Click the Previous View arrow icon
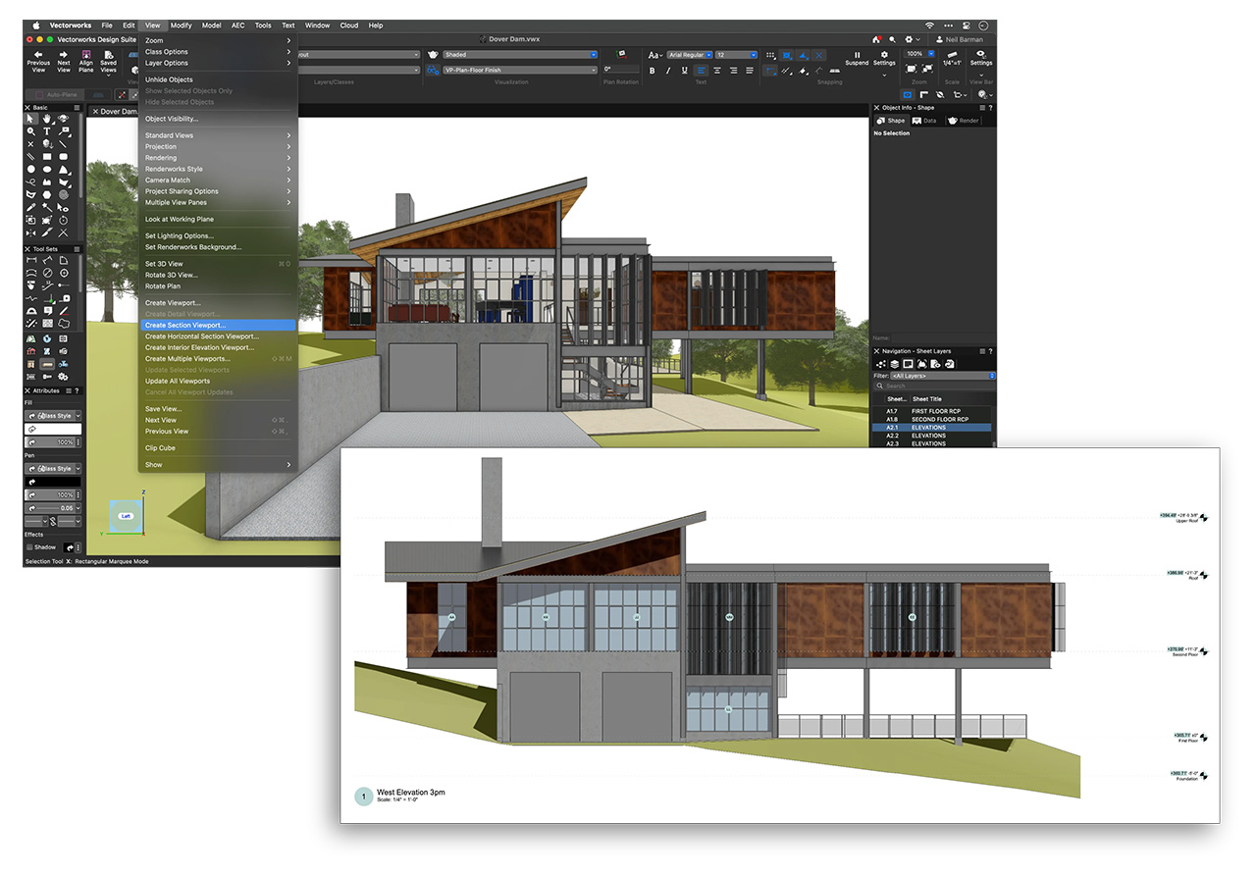Image resolution: width=1256 pixels, height=876 pixels. pos(38,54)
